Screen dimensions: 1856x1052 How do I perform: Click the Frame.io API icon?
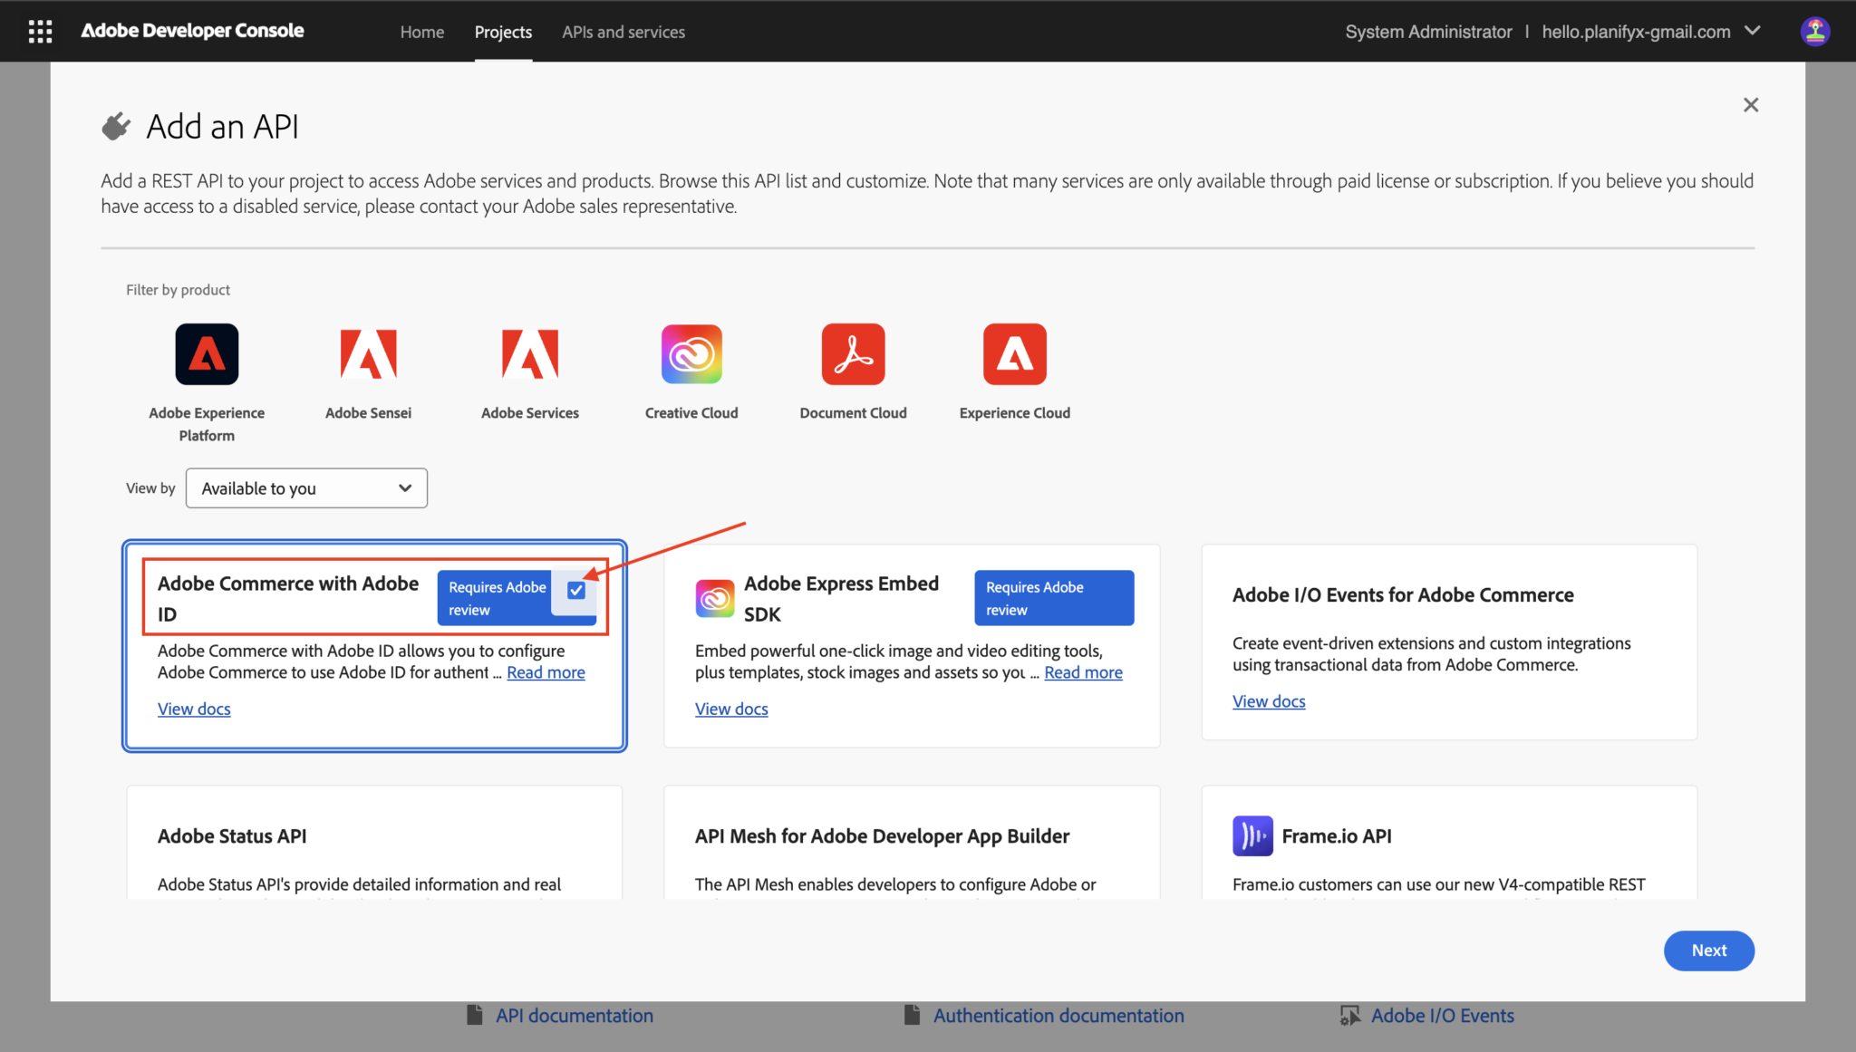tap(1252, 835)
